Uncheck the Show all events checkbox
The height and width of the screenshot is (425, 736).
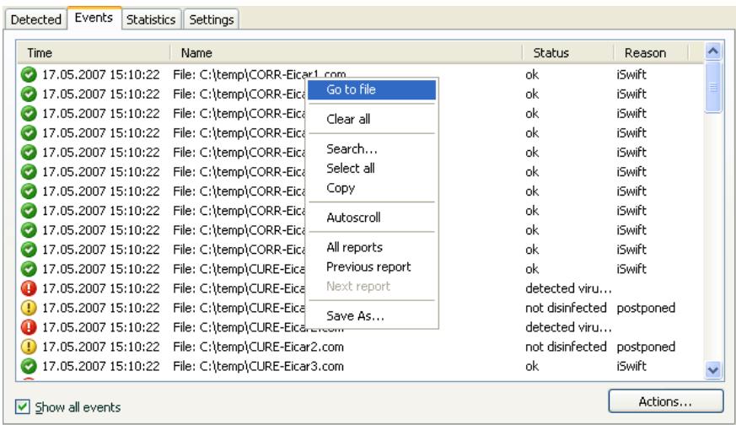pos(22,406)
